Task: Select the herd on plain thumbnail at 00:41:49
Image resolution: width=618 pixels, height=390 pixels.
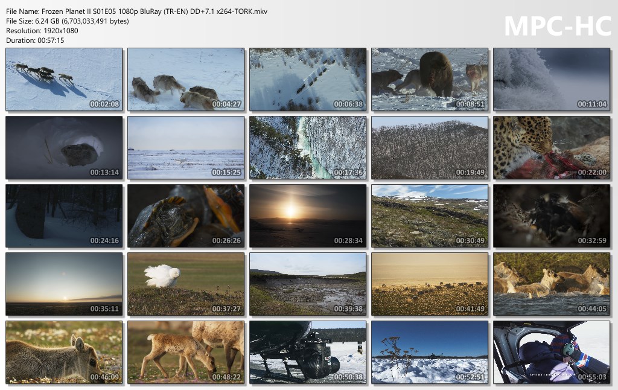Action: (430, 284)
